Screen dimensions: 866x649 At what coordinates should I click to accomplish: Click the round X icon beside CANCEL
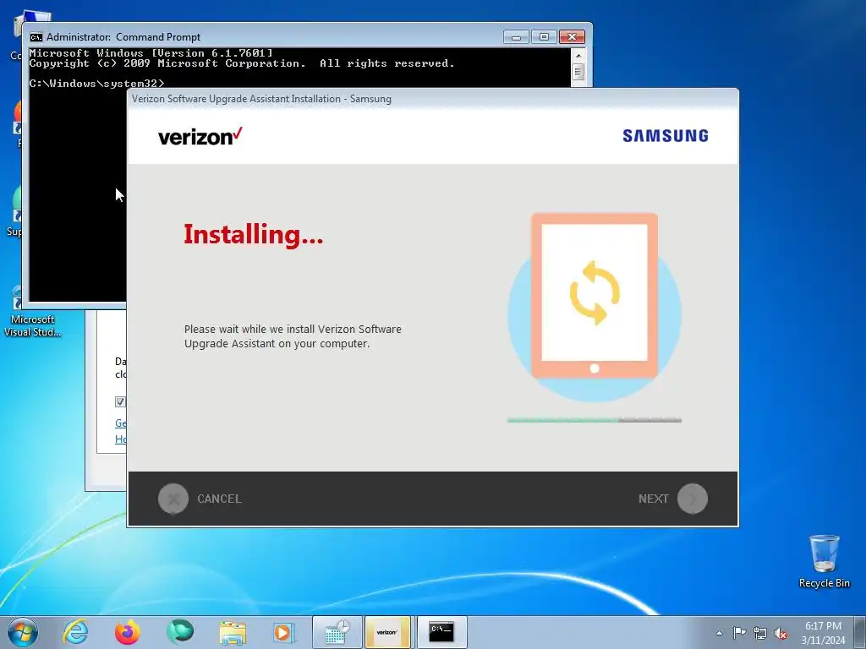[x=173, y=499]
